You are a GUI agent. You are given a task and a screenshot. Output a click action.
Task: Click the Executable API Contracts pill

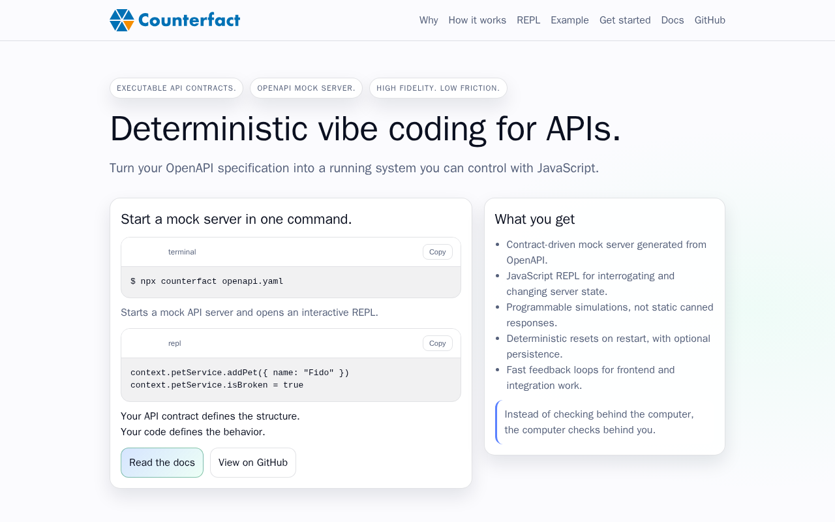(x=176, y=88)
